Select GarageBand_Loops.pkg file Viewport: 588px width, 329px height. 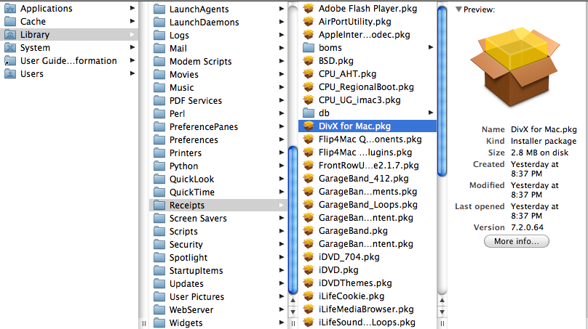367,204
